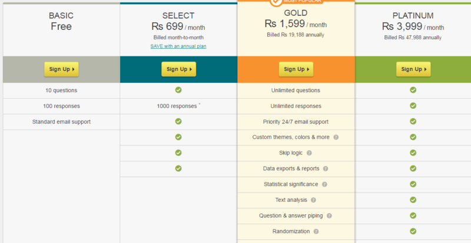Image resolution: width=471 pixels, height=243 pixels.
Task: Click Platinum plan's Skip logic checkmark
Action: click(x=413, y=153)
